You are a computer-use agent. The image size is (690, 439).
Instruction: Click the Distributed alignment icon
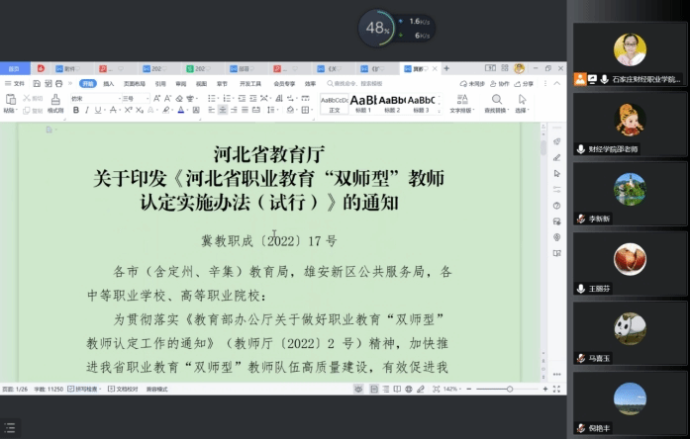[x=256, y=110]
